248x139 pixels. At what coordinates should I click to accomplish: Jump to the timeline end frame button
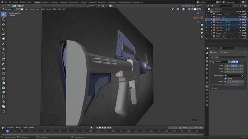click(110, 128)
